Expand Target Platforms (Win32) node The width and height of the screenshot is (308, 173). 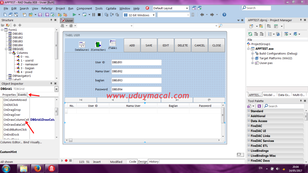click(253, 58)
